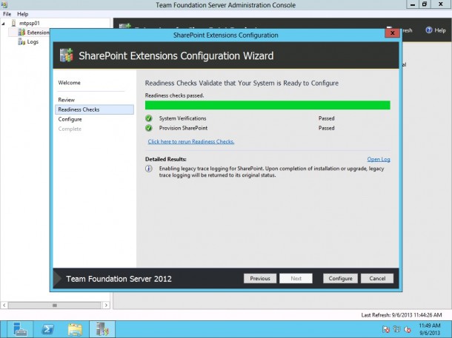Minimize the Administration Console window

click(x=413, y=4)
